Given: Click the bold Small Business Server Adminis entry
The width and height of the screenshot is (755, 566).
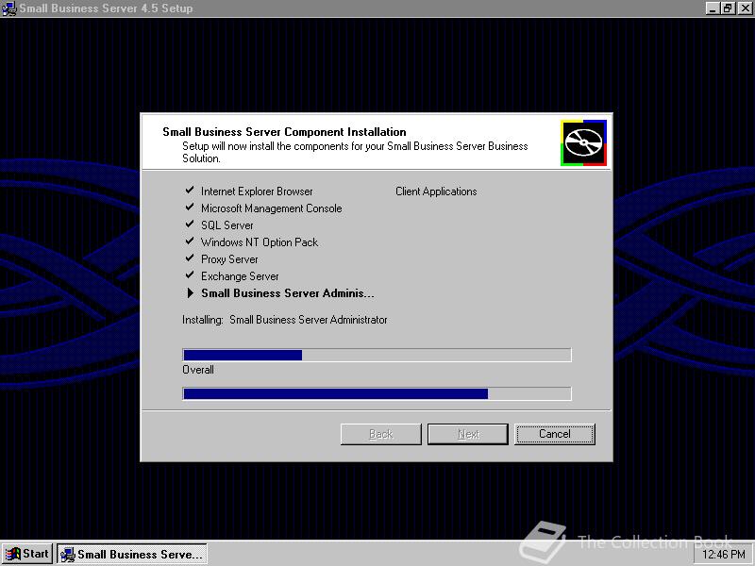Looking at the screenshot, I should [x=287, y=292].
